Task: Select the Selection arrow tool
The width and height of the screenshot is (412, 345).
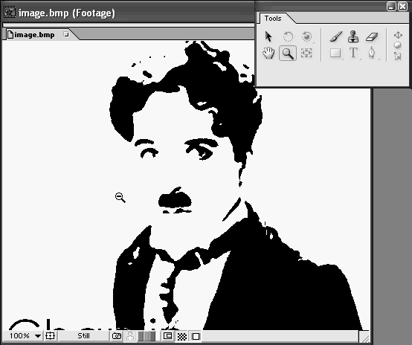Action: (x=268, y=36)
